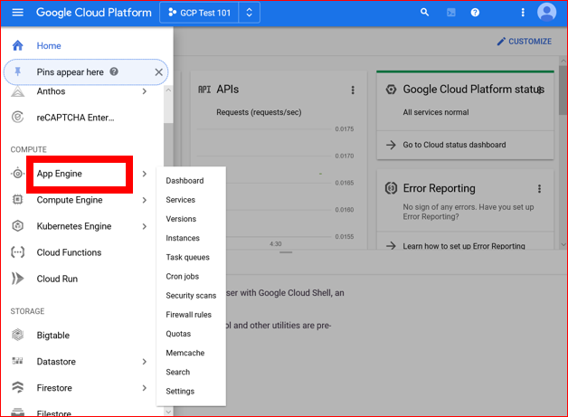The image size is (568, 417).
Task: Expand the Datastore submenu chevron
Action: (145, 362)
